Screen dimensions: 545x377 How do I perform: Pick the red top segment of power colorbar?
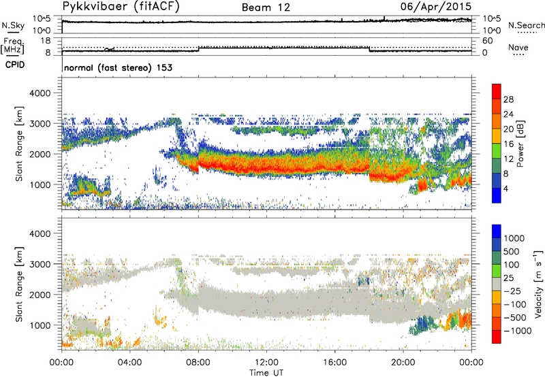tap(497, 91)
